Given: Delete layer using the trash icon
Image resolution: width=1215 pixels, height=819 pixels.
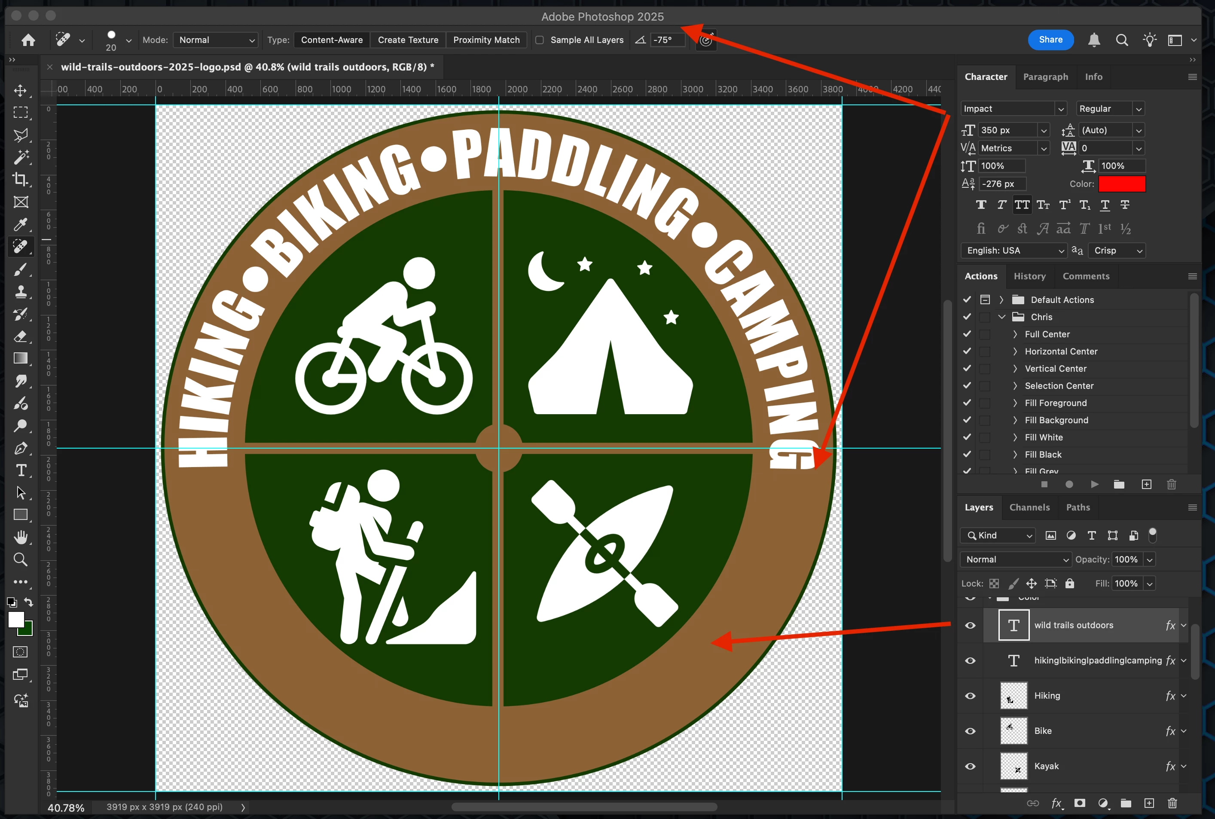Looking at the screenshot, I should (x=1172, y=804).
